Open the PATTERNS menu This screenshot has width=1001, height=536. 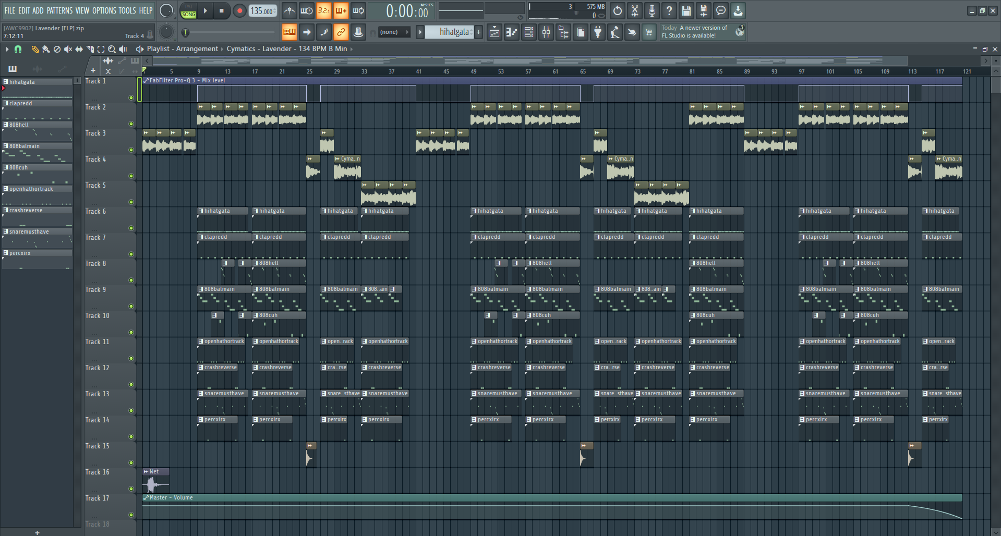point(60,10)
